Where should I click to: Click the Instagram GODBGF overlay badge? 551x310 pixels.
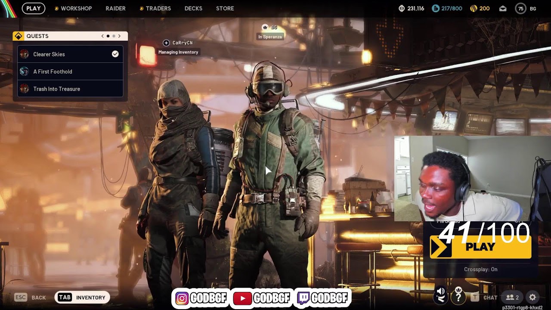(x=201, y=298)
